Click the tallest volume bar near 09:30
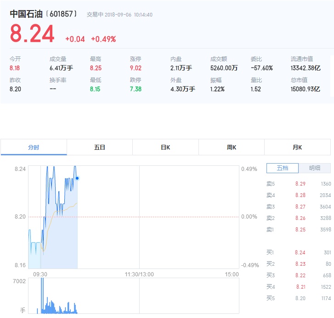Viewport: 334px width, 318px height. pos(42,296)
